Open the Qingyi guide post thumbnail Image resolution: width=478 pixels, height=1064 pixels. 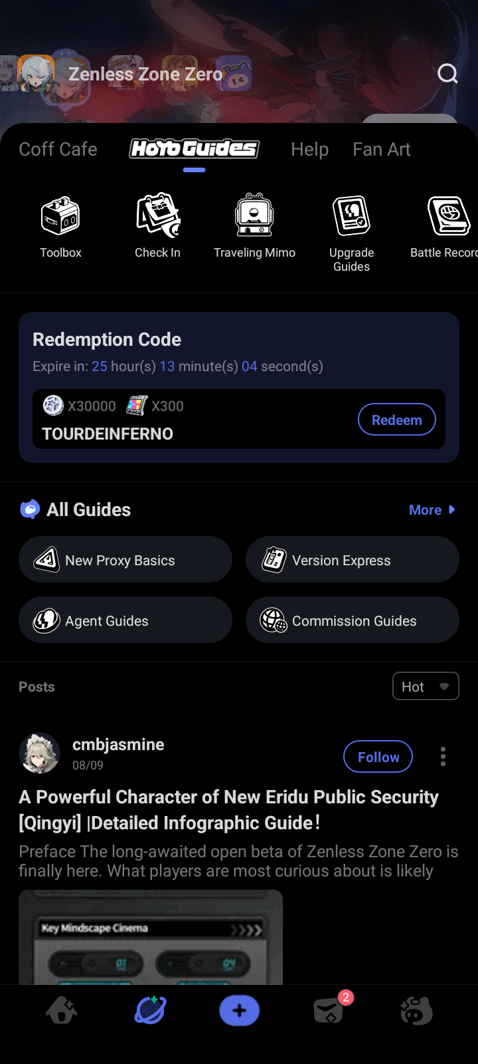[x=151, y=938]
